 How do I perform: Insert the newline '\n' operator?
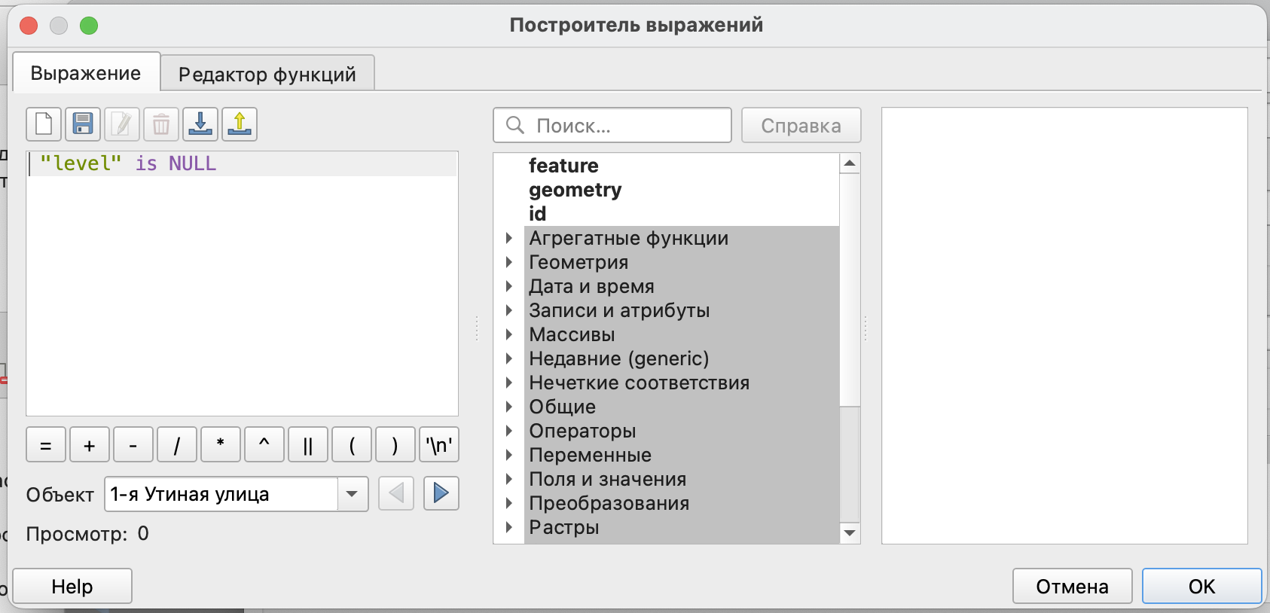click(x=439, y=445)
